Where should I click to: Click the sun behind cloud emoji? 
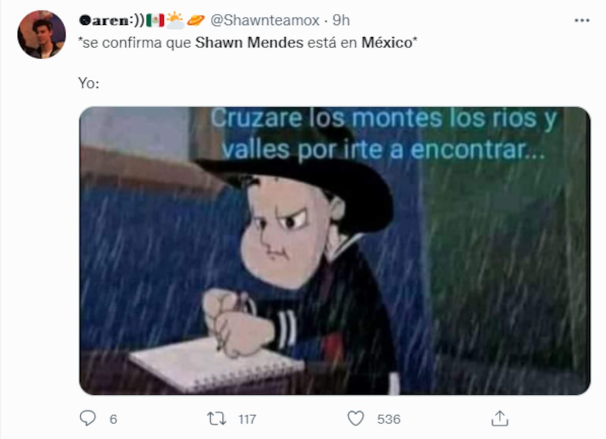tap(175, 20)
